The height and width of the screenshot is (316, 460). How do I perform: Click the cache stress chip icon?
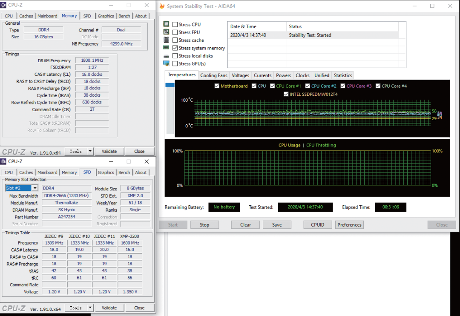pyautogui.click(x=166, y=40)
